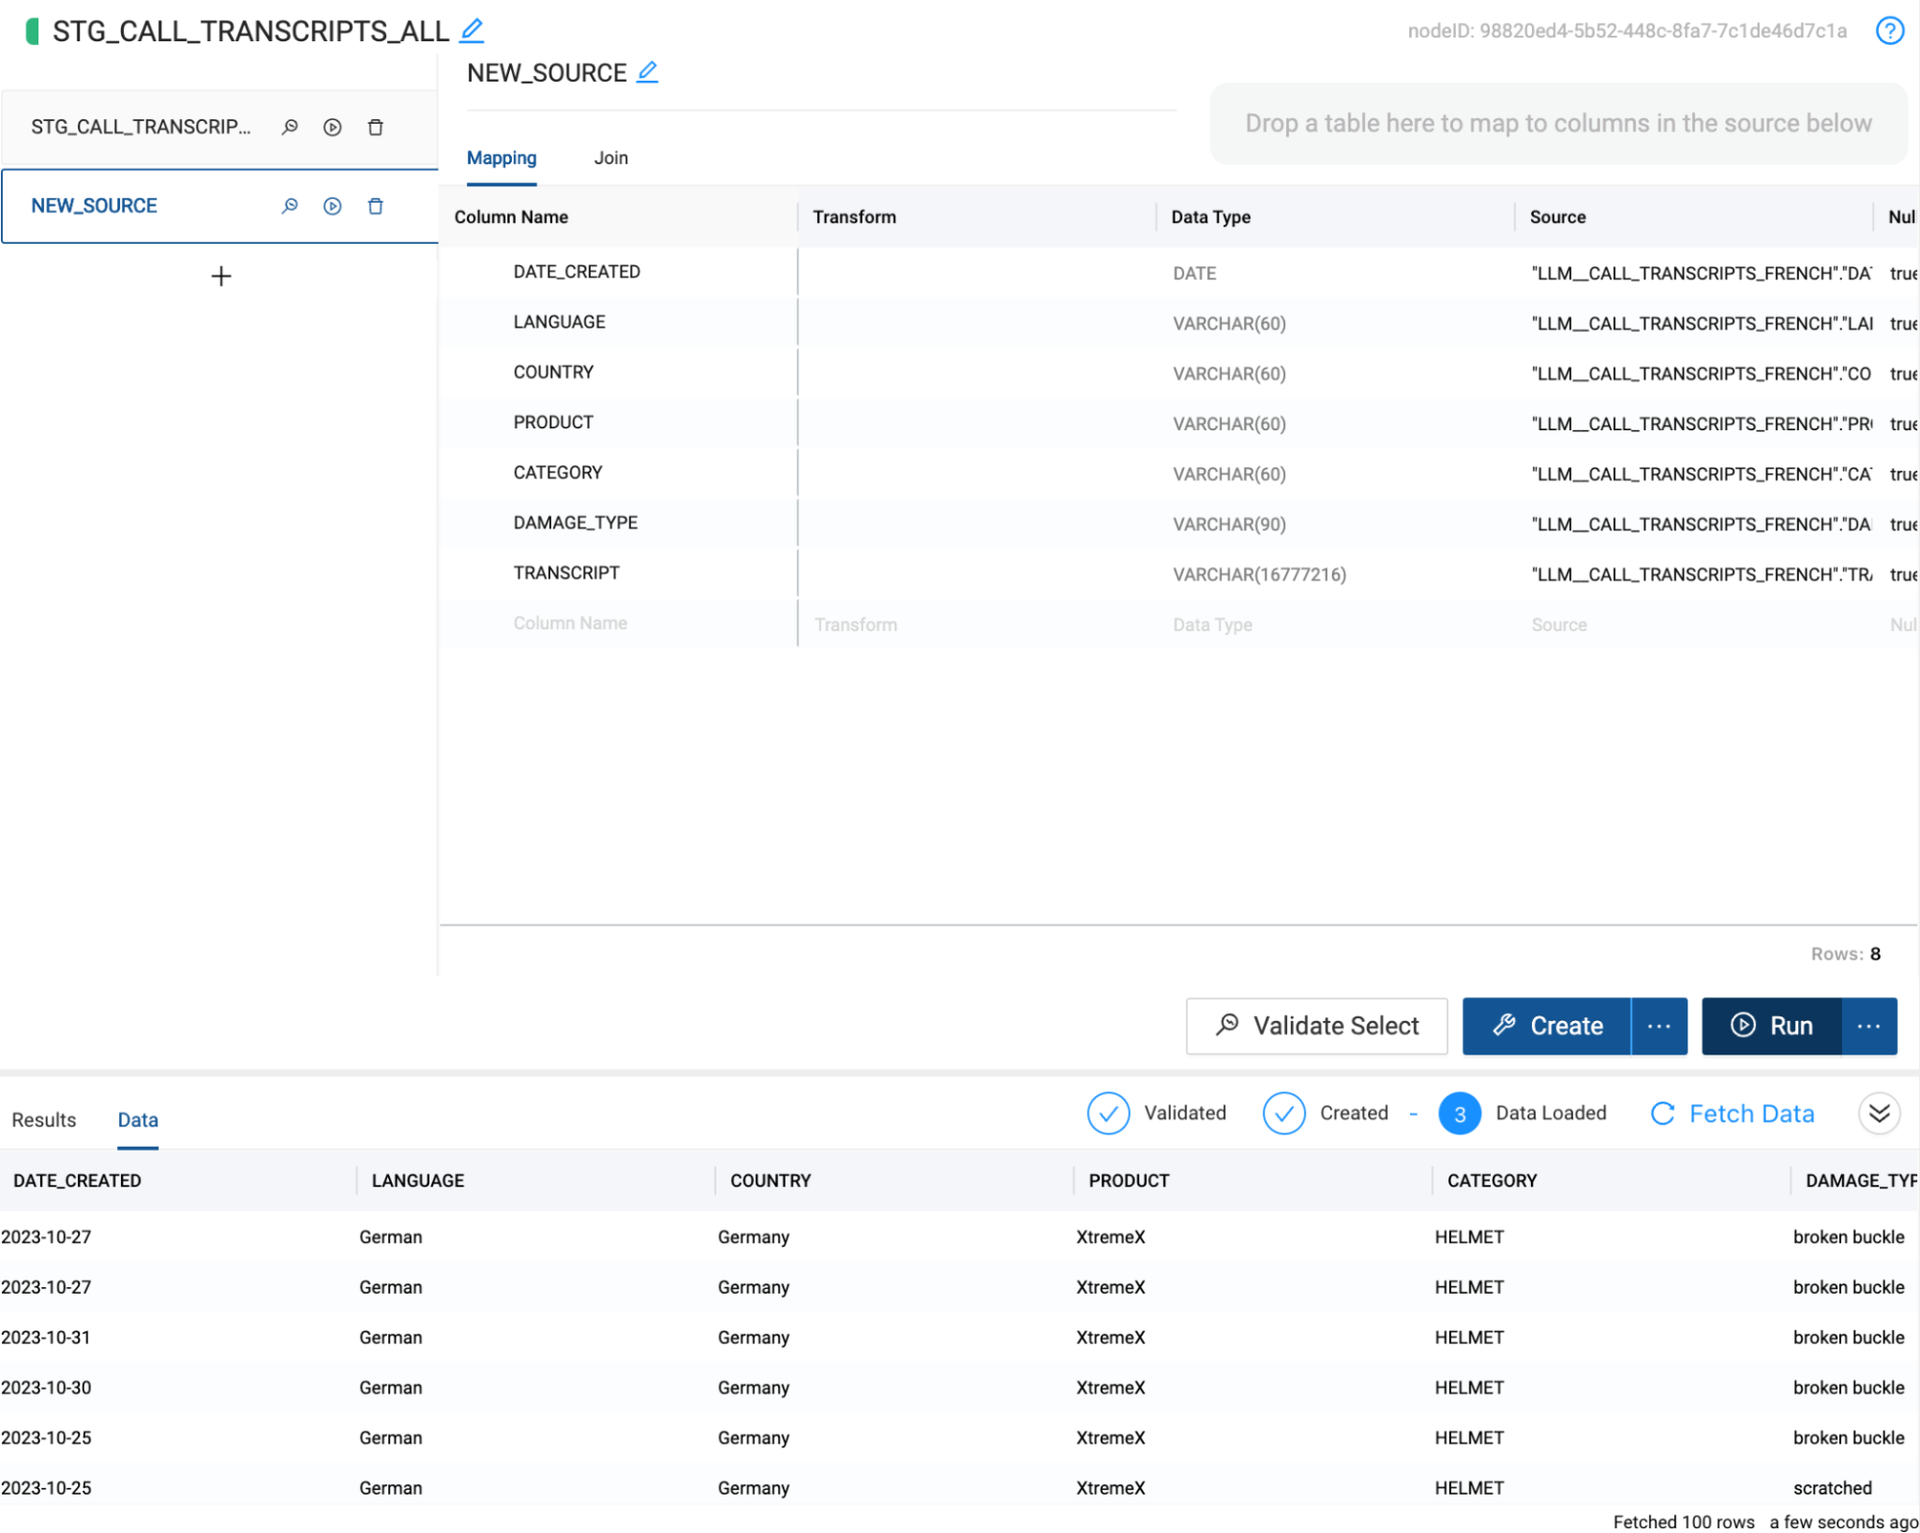Edit the NEW_SOURCE name pencil icon
The width and height of the screenshot is (1920, 1533).
647,72
